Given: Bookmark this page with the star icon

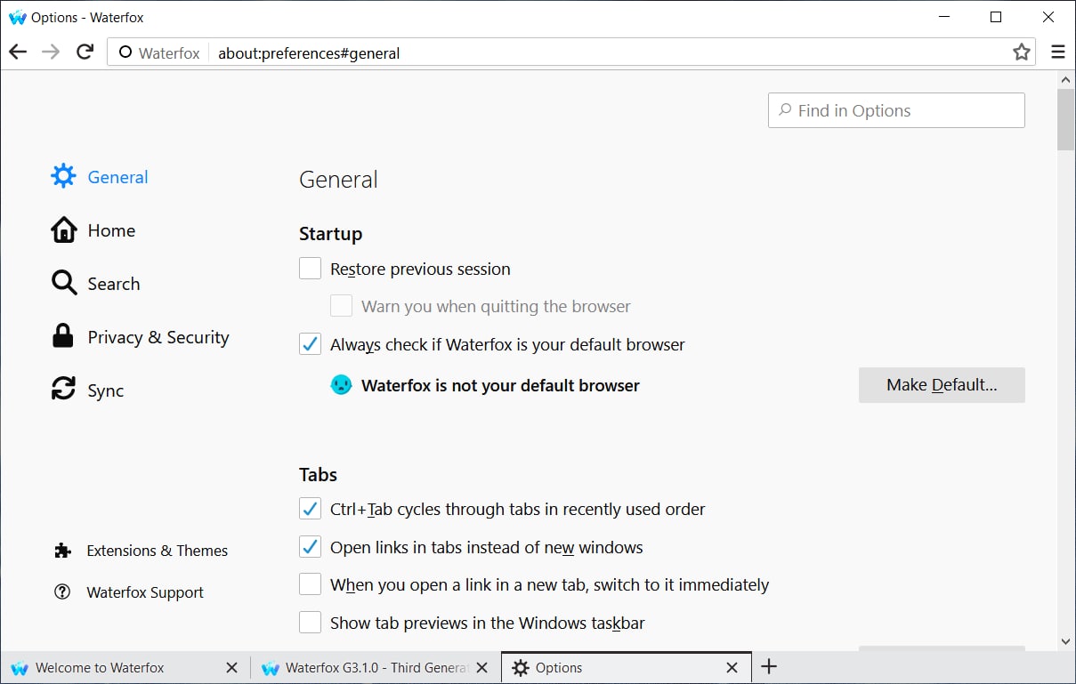Looking at the screenshot, I should tap(1022, 52).
